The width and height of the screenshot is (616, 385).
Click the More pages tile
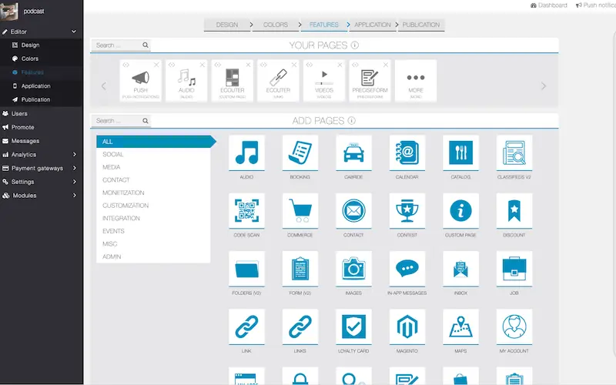[416, 82]
